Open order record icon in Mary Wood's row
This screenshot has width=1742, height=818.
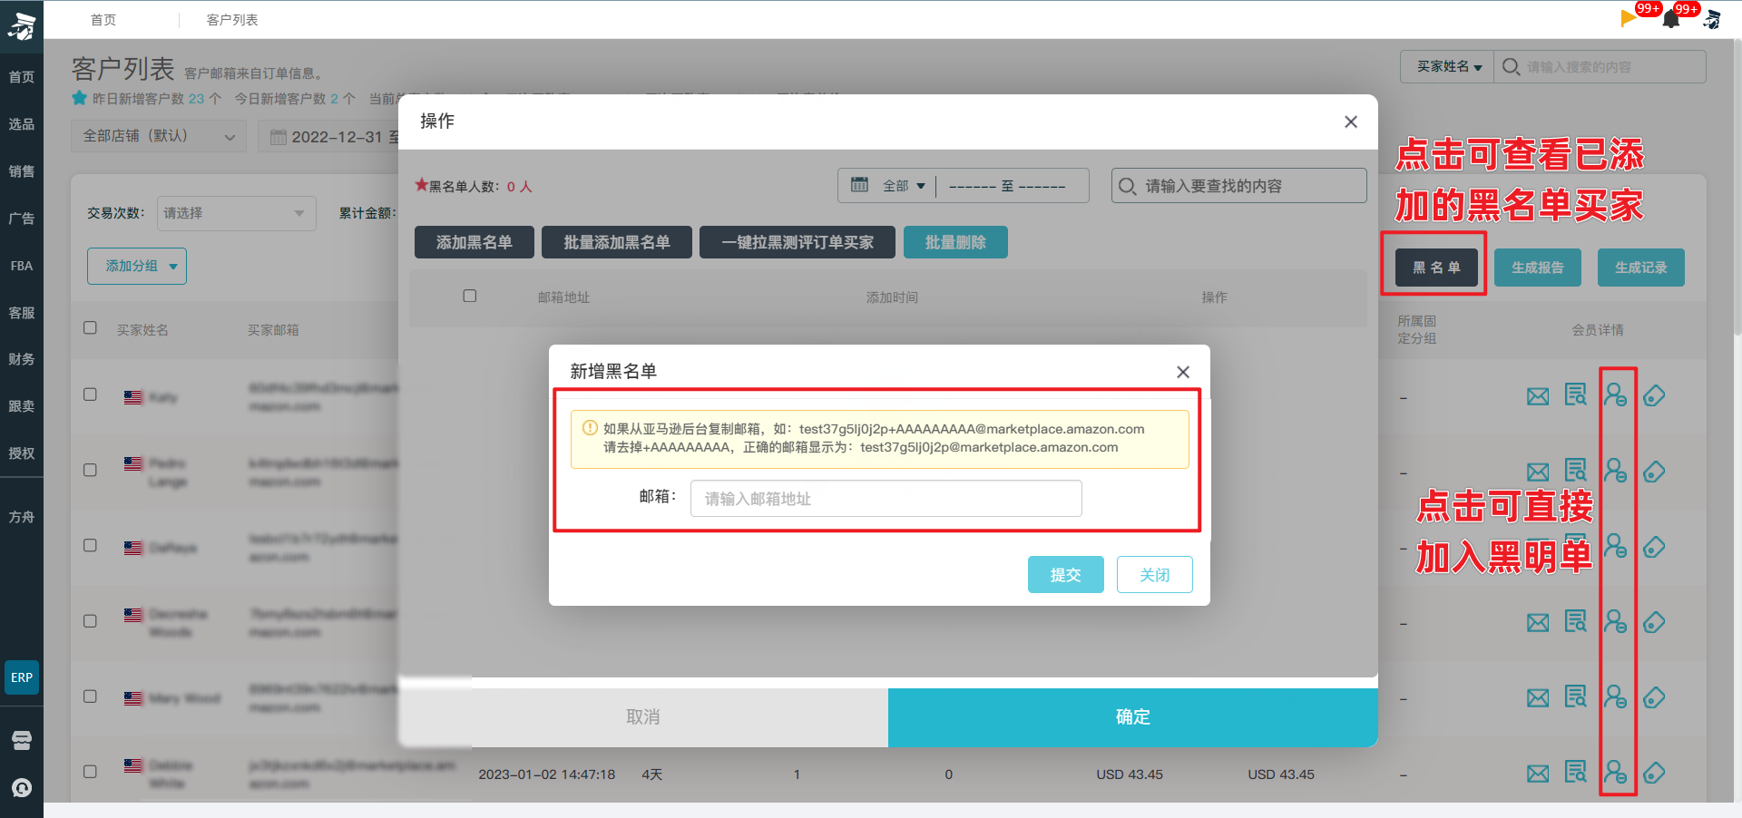click(x=1576, y=696)
